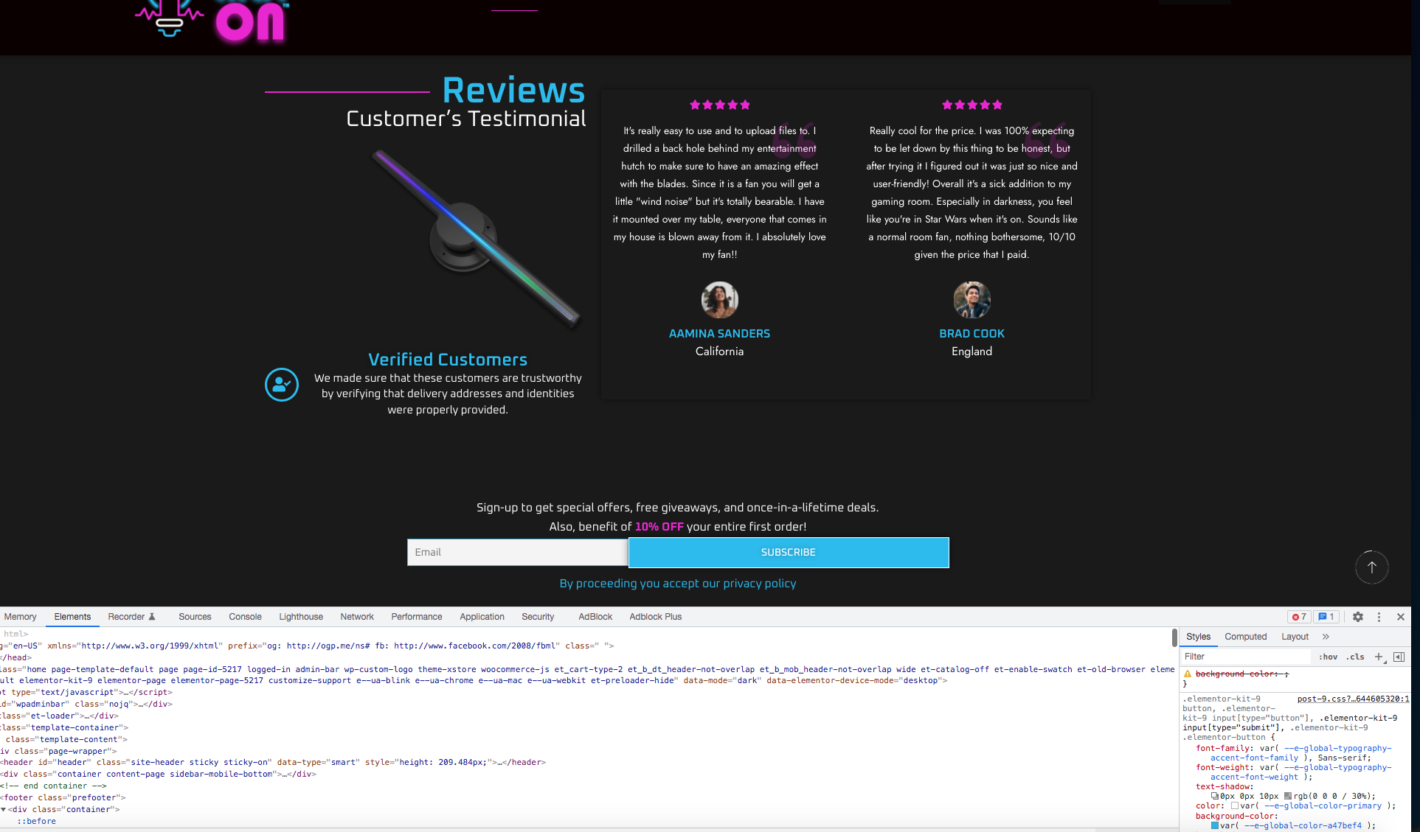The height and width of the screenshot is (832, 1420).
Task: Click the blue background-color swatch
Action: (1215, 825)
